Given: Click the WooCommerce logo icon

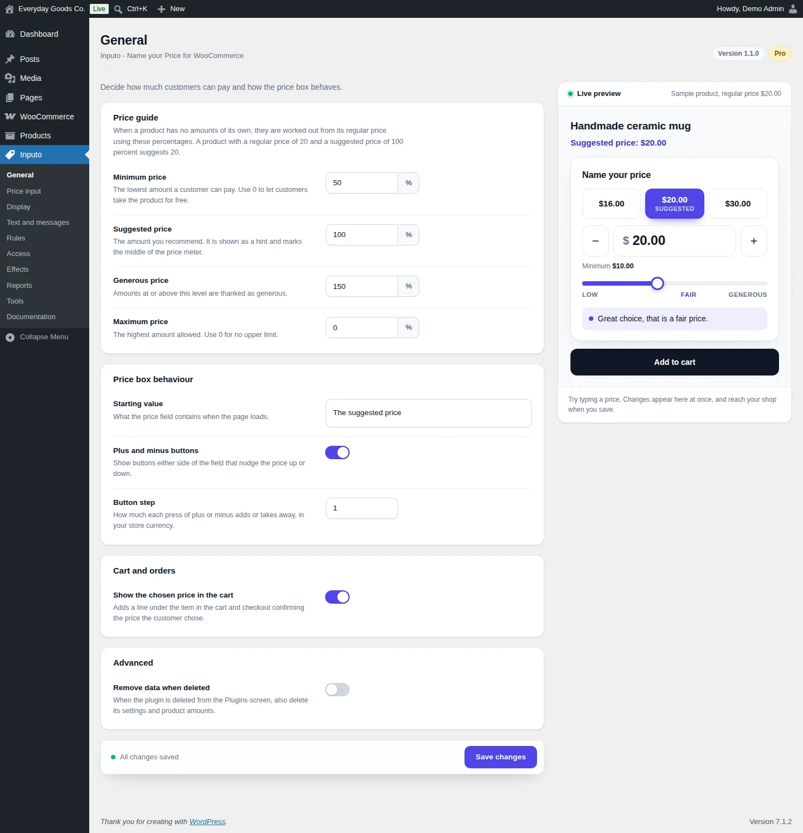Looking at the screenshot, I should pos(10,117).
